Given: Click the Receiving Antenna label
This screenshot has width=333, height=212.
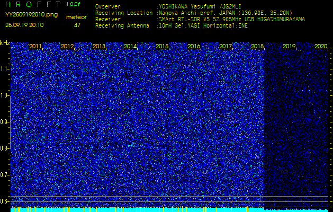Looking at the screenshot, I should click(x=122, y=26).
